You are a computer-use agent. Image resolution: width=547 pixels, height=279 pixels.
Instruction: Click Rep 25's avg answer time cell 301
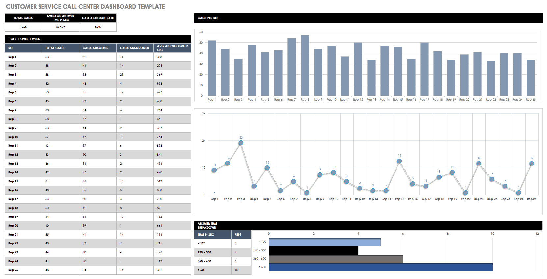(x=160, y=270)
